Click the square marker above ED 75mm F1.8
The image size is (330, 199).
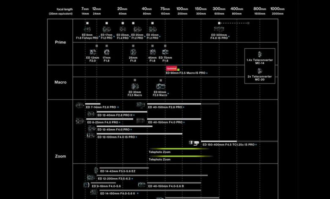tap(165, 46)
